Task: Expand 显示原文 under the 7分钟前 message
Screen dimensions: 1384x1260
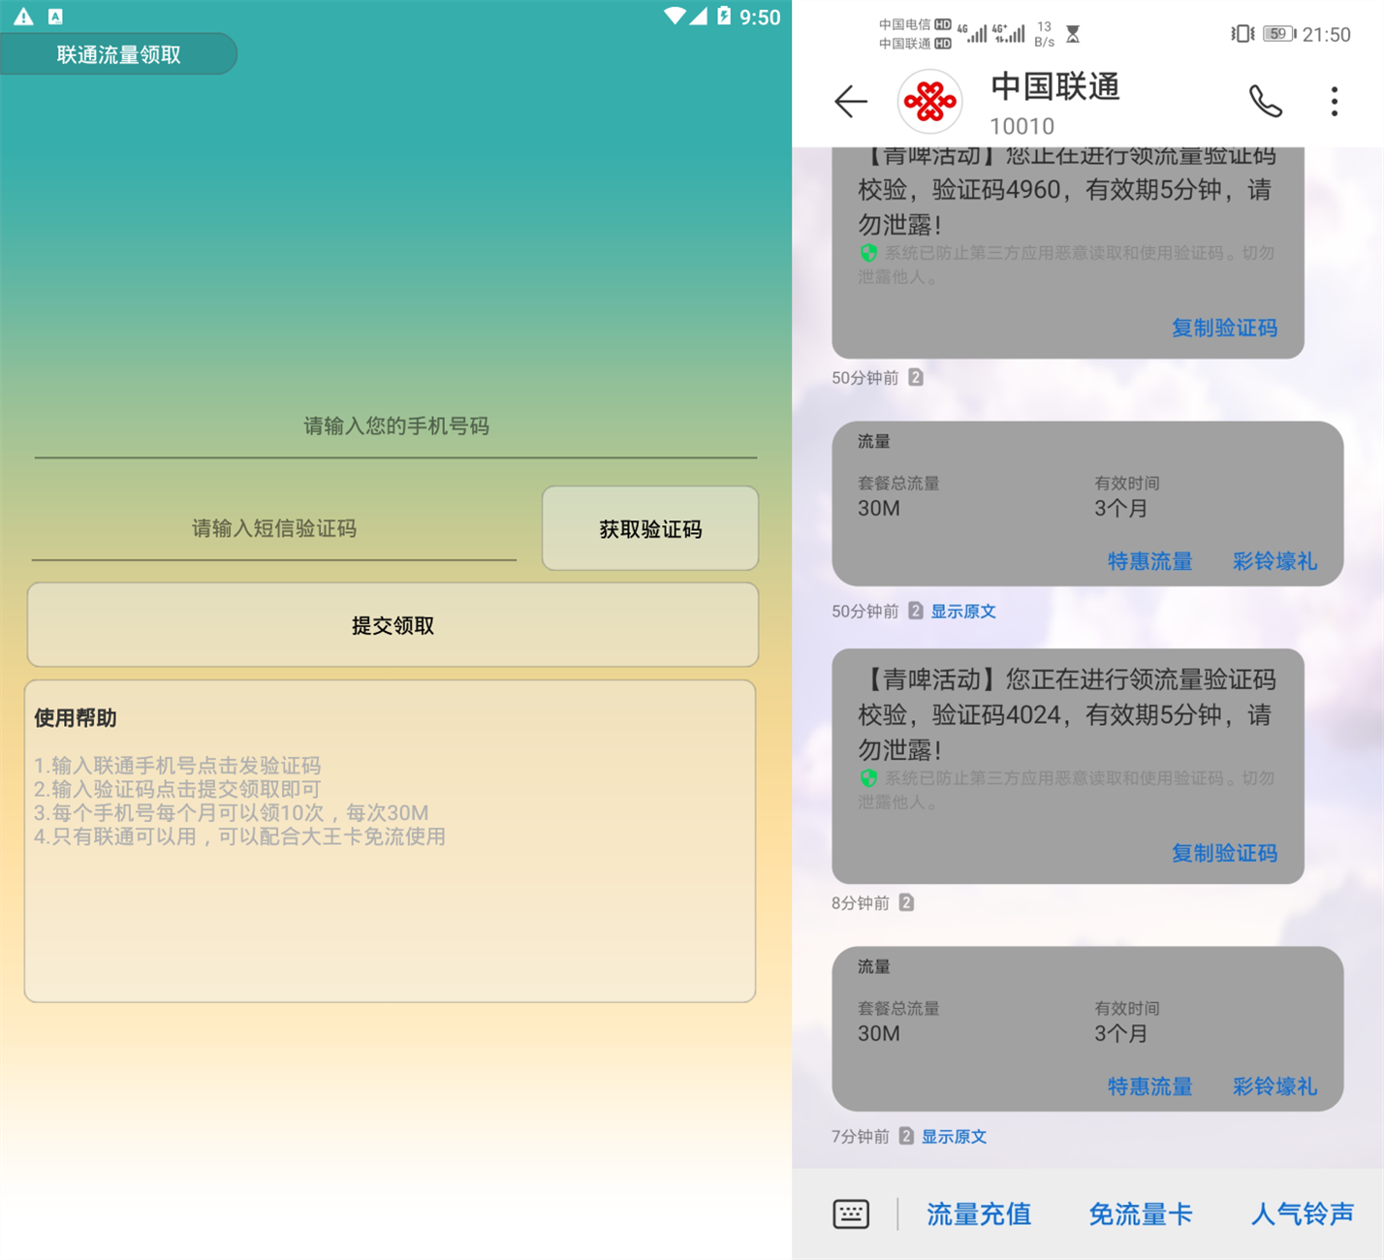Action: (954, 1136)
